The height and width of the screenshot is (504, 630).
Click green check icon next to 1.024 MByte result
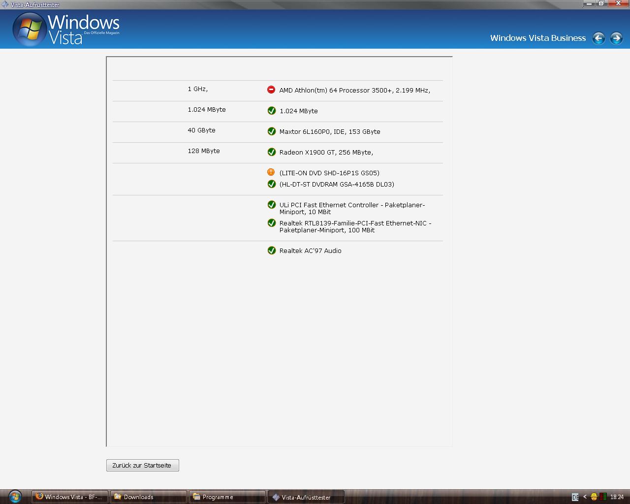tap(271, 110)
